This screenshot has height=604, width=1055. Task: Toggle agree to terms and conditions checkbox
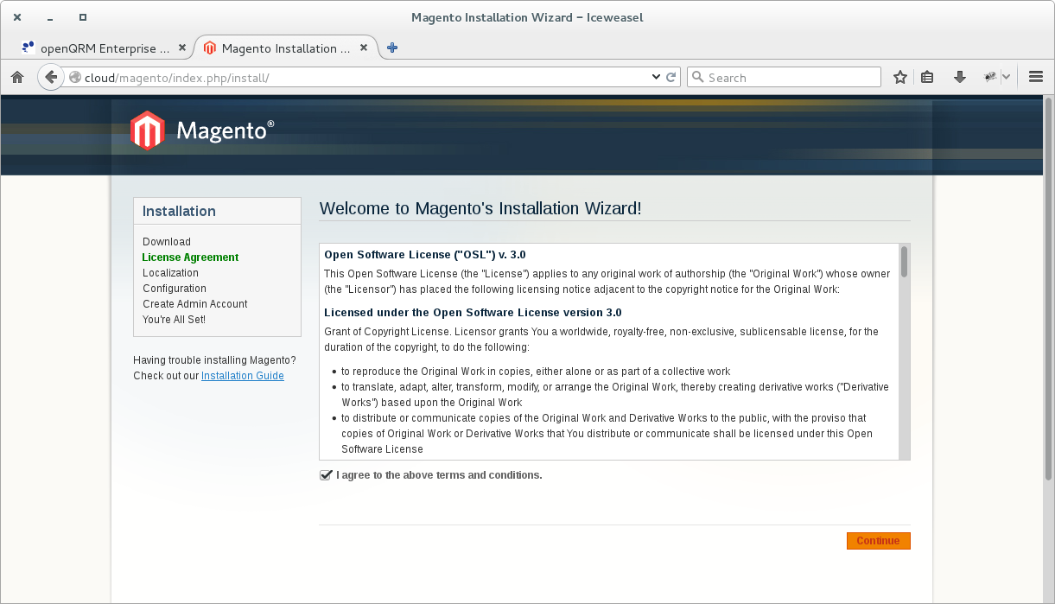[326, 475]
